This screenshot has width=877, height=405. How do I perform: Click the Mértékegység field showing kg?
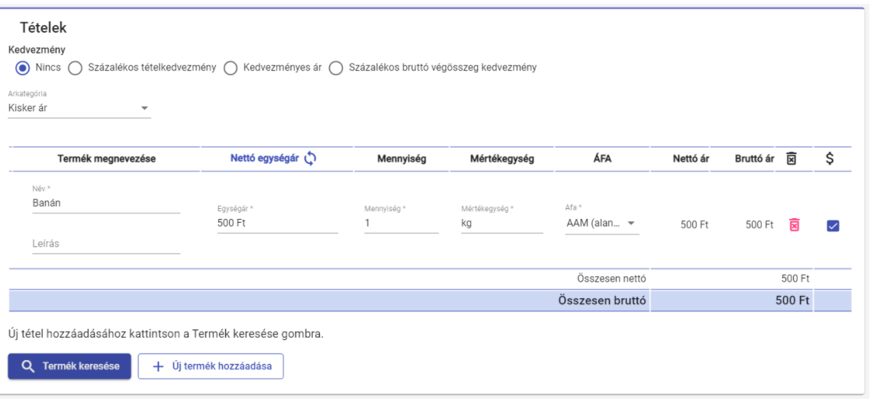coord(501,223)
